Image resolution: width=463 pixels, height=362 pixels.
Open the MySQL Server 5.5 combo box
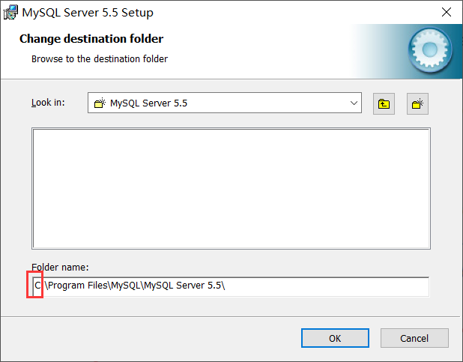pos(225,103)
